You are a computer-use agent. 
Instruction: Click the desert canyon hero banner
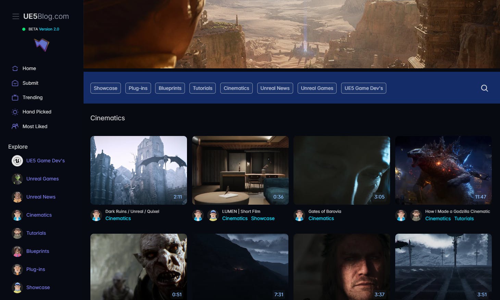click(x=292, y=34)
